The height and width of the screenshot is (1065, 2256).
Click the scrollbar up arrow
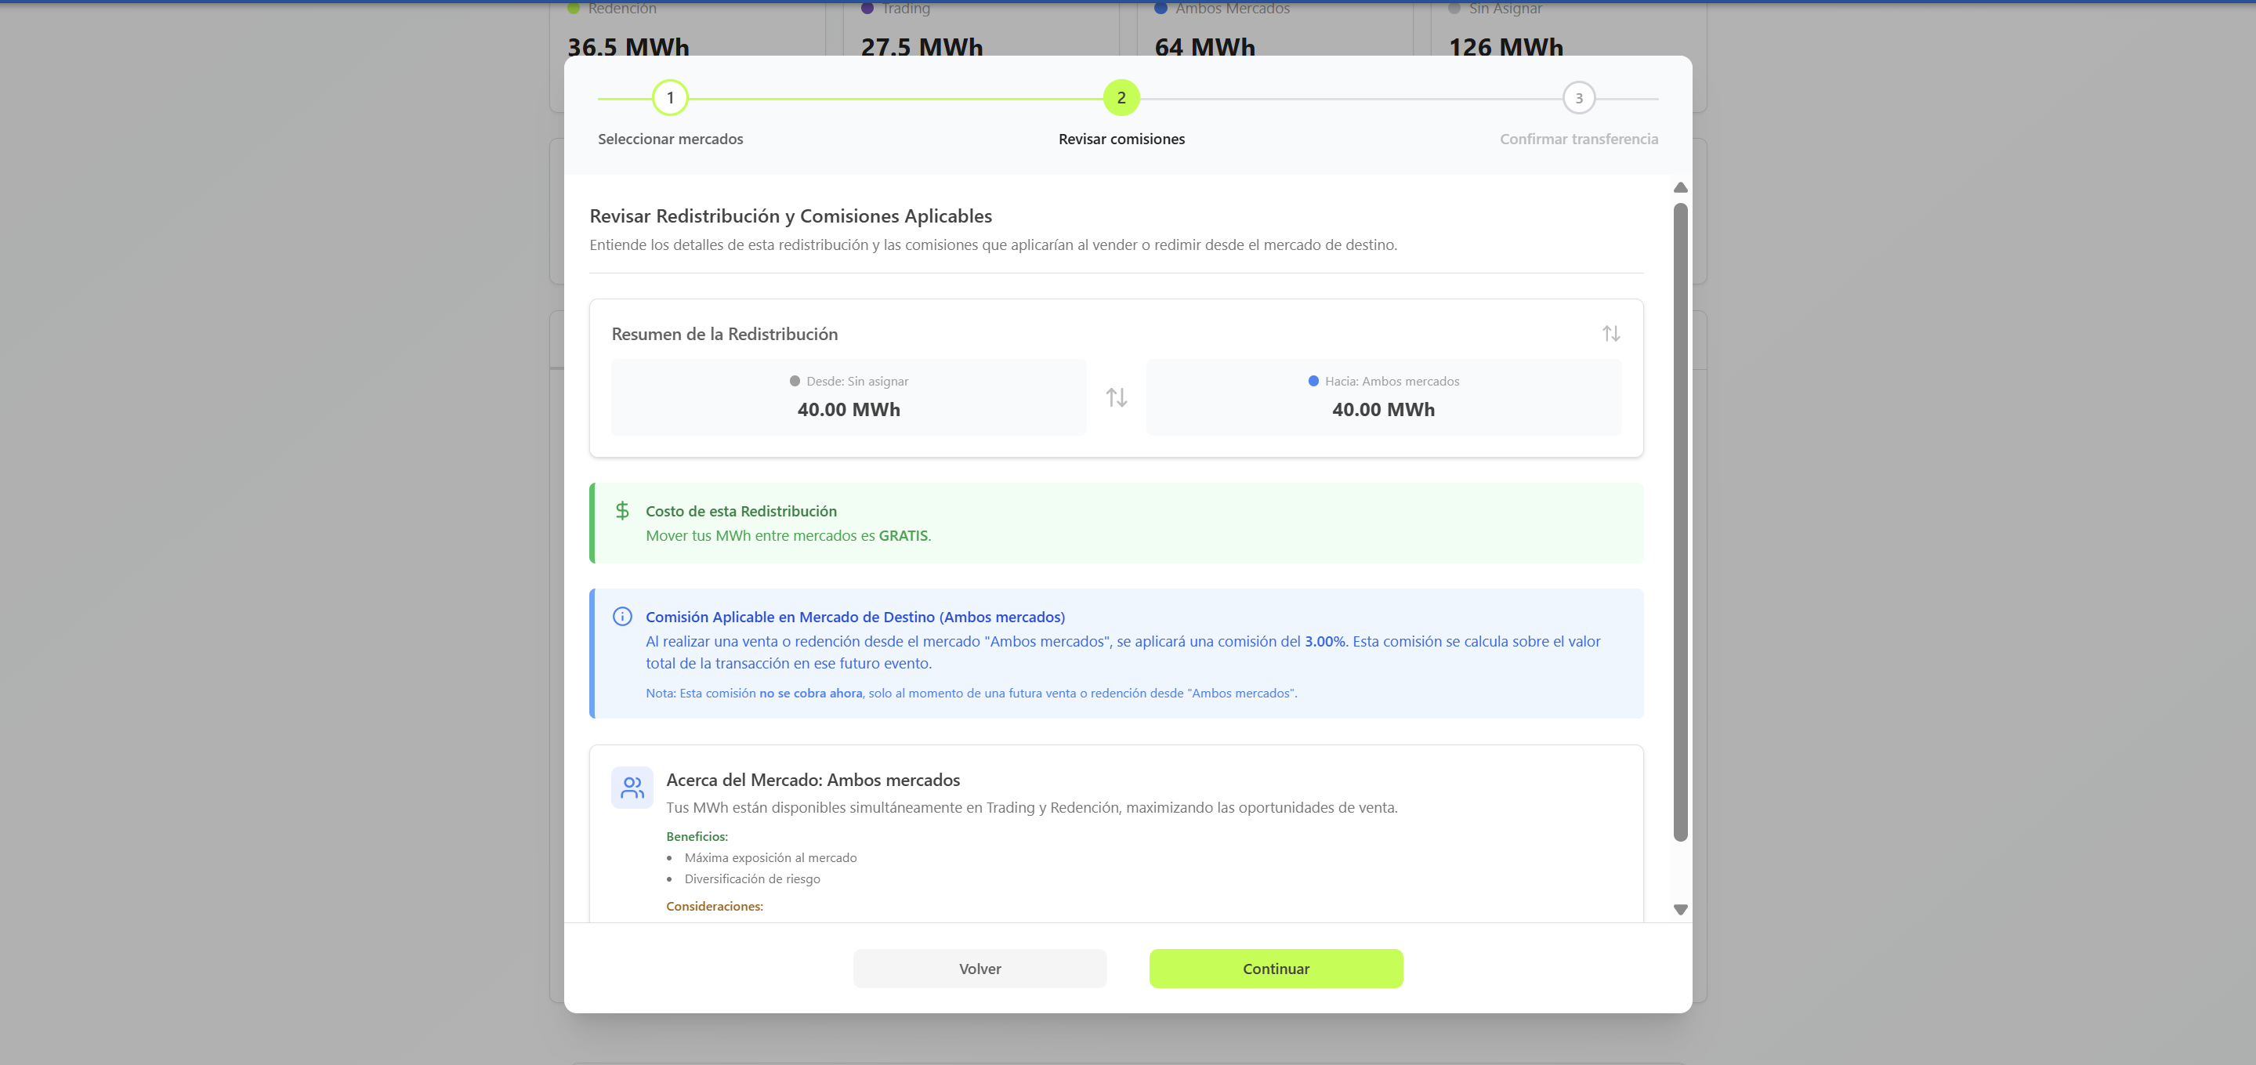click(x=1680, y=187)
